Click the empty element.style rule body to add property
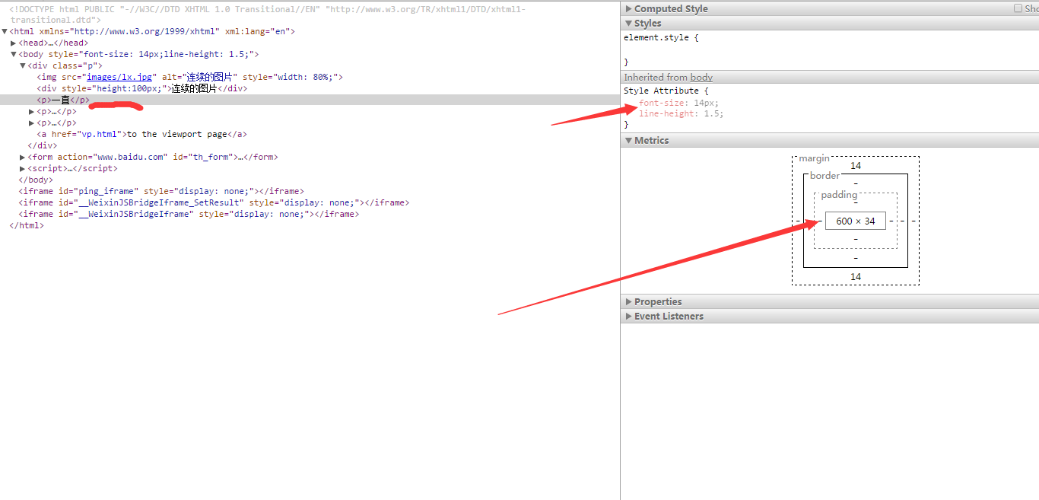 [x=829, y=49]
